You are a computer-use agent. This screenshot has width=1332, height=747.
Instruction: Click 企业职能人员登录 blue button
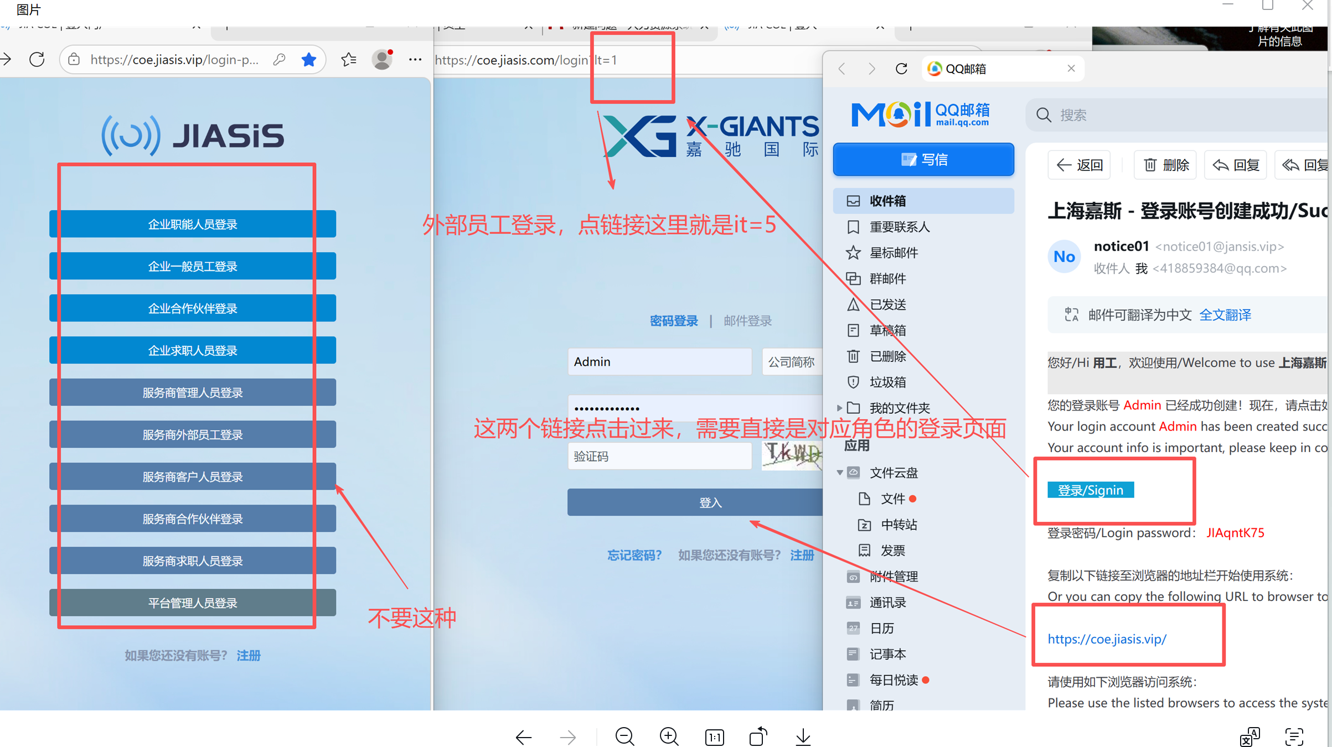(x=192, y=224)
